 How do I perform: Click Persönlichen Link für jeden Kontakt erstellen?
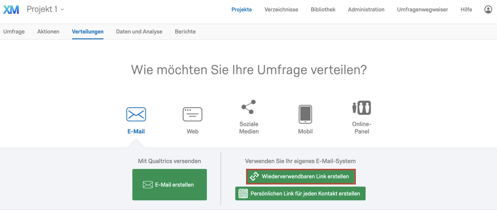pos(300,193)
